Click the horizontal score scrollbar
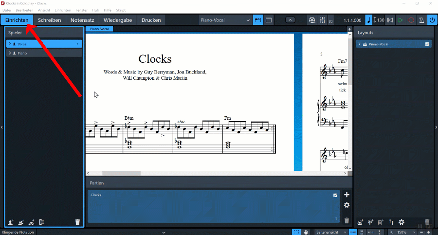Viewport: 438px width, 235px height. [121, 173]
